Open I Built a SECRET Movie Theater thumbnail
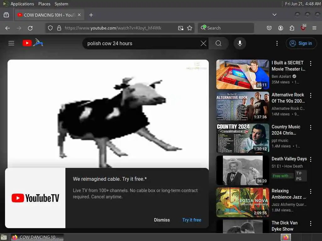Image resolution: width=322 pixels, height=241 pixels. pos(242,74)
